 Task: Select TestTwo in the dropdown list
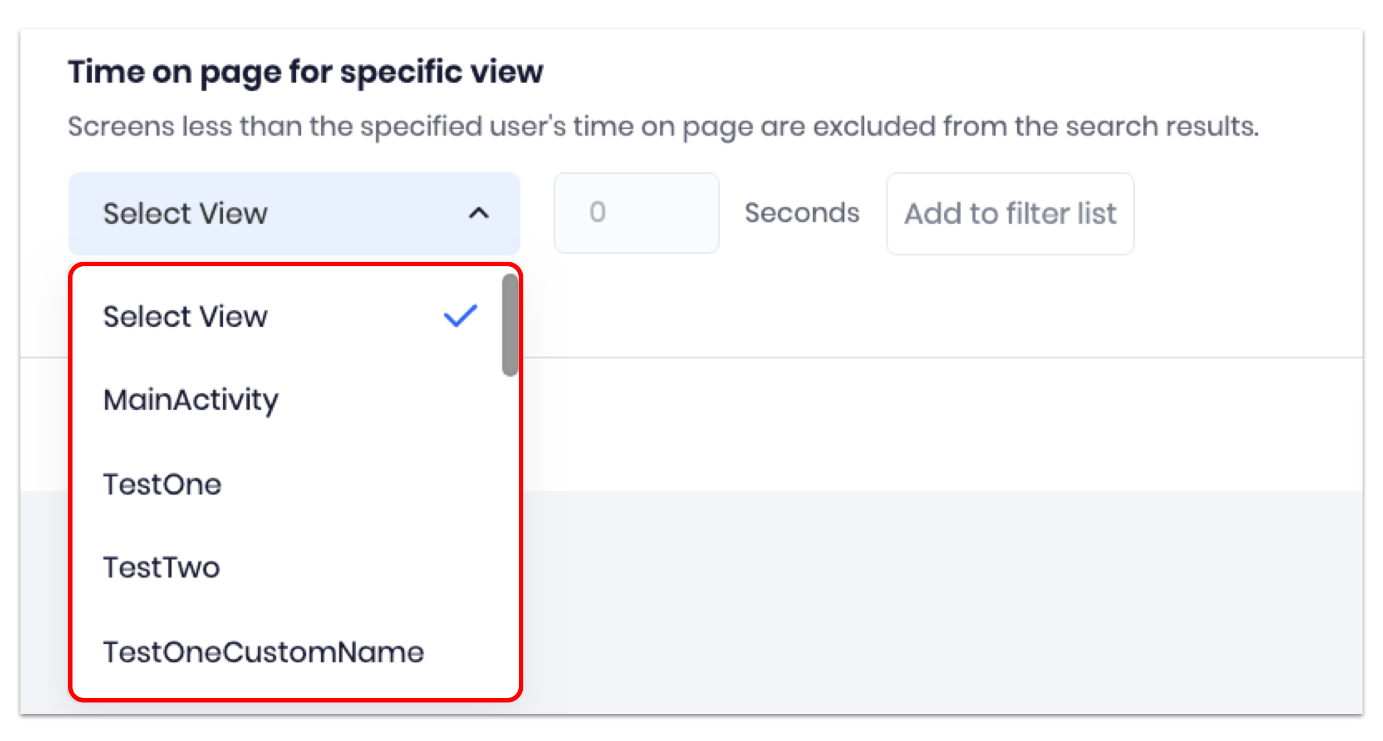[161, 568]
